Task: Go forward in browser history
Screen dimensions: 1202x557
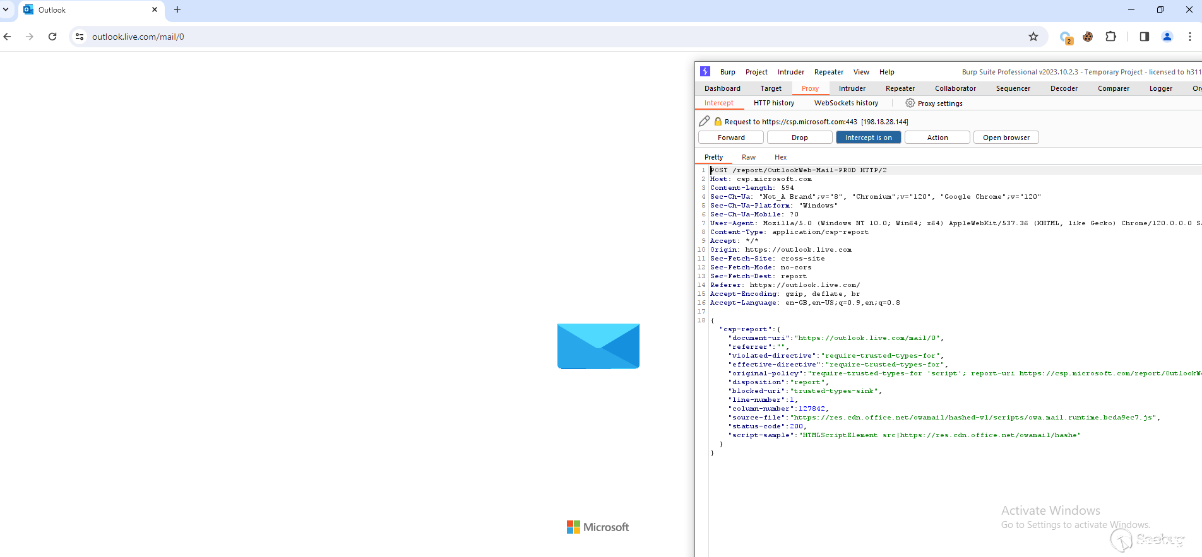Action: pos(30,37)
